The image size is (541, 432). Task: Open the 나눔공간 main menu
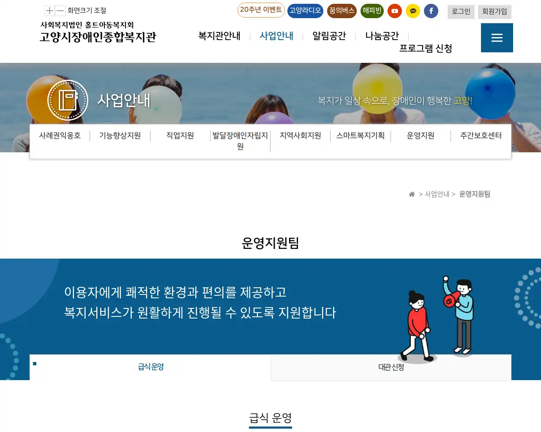[x=382, y=36]
